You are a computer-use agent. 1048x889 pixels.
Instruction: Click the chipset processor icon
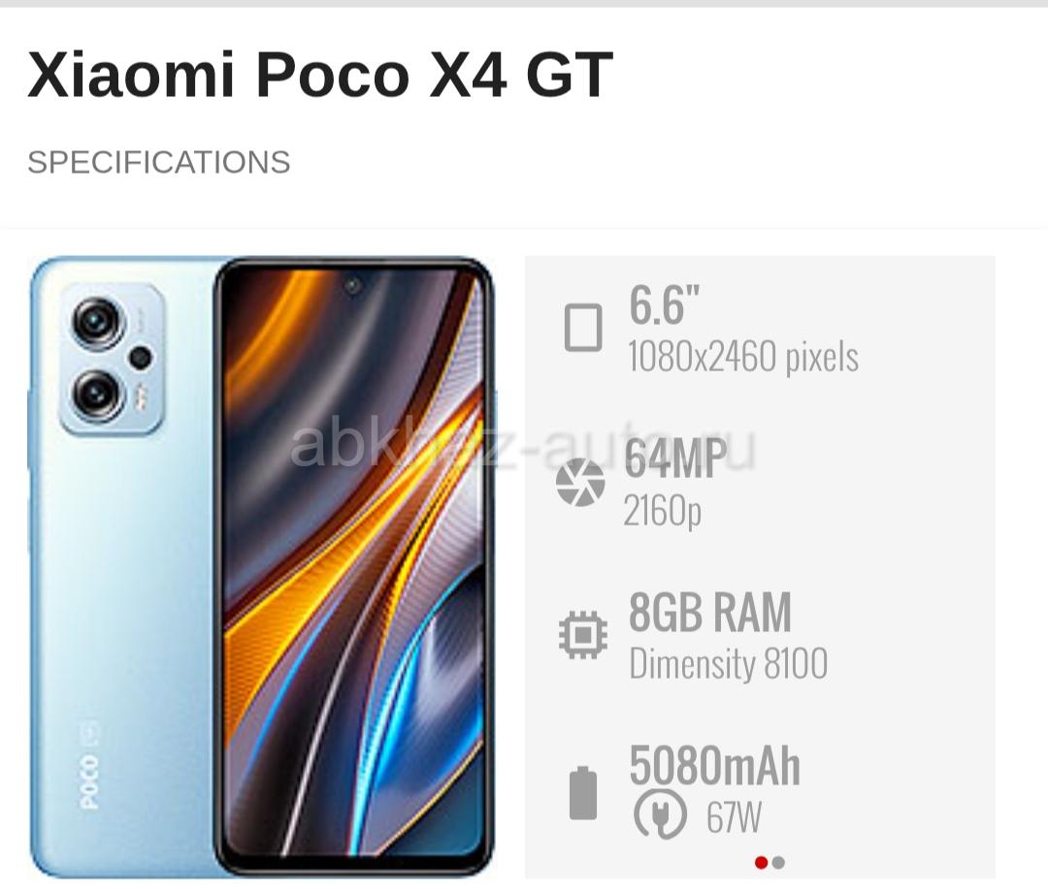[583, 635]
